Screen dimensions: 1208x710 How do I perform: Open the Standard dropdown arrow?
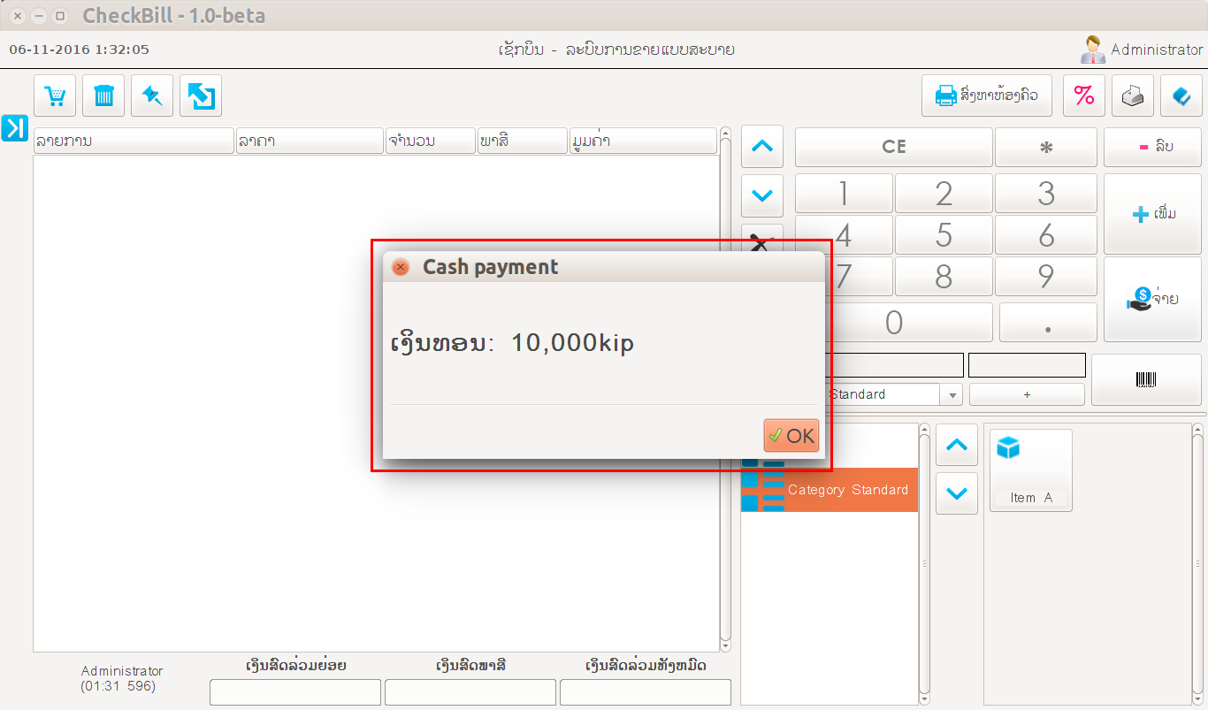(x=952, y=395)
